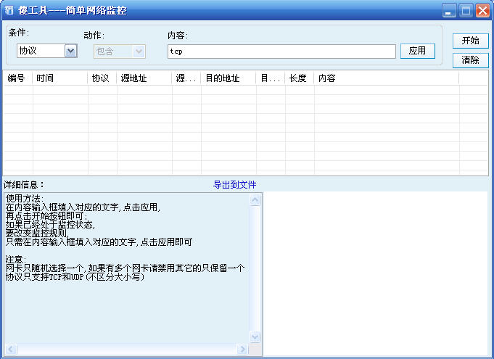
Task: Click the 源地址 column header
Action: pyautogui.click(x=144, y=78)
